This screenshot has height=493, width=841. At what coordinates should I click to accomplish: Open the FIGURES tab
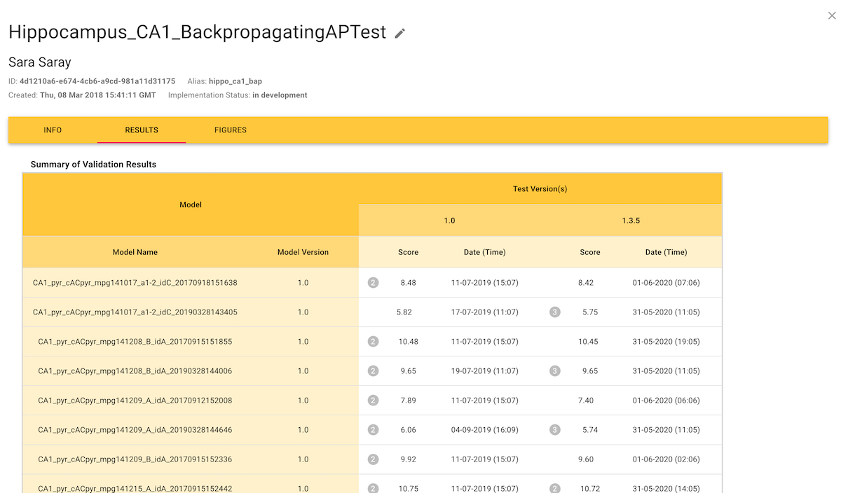[x=231, y=130]
